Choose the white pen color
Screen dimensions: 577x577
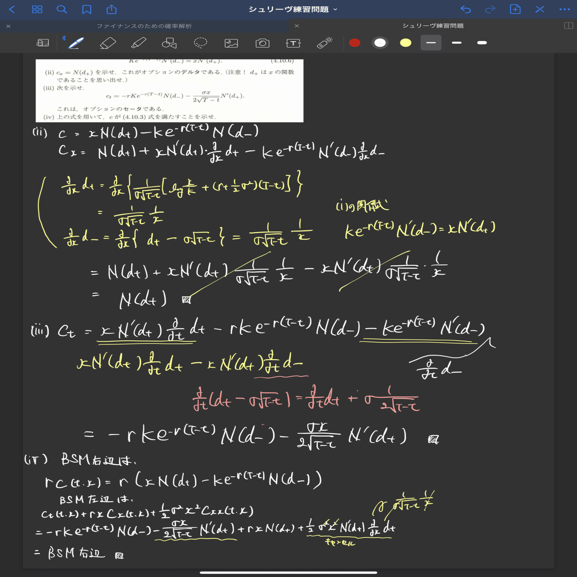pos(380,43)
